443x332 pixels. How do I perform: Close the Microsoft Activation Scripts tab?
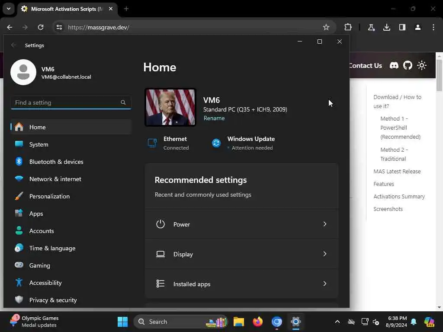(111, 9)
